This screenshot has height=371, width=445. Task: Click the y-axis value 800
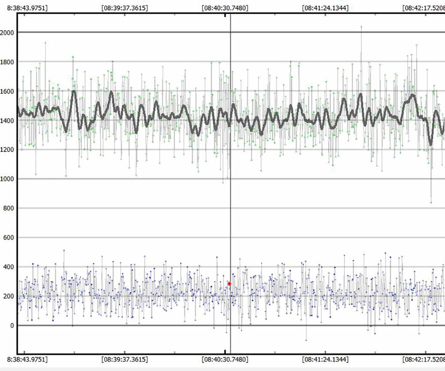tap(8, 208)
